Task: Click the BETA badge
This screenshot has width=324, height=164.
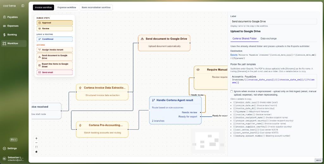Action: click(318, 160)
